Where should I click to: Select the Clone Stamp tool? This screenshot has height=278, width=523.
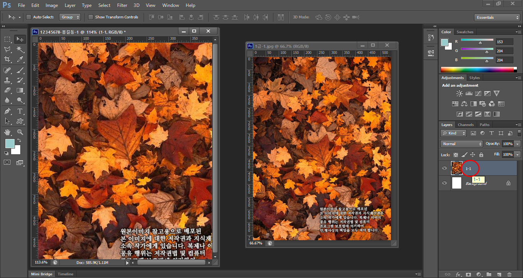[7, 80]
